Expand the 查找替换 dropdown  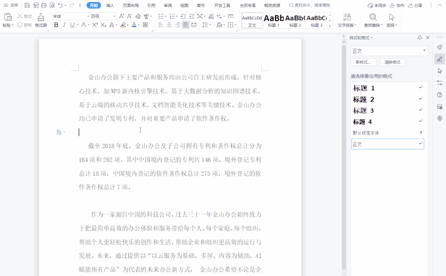coord(373,25)
